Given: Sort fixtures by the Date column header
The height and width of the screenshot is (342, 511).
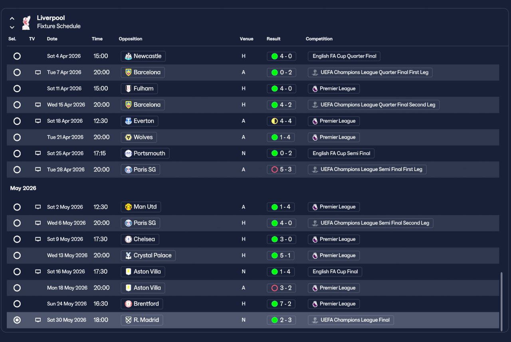Looking at the screenshot, I should (52, 39).
